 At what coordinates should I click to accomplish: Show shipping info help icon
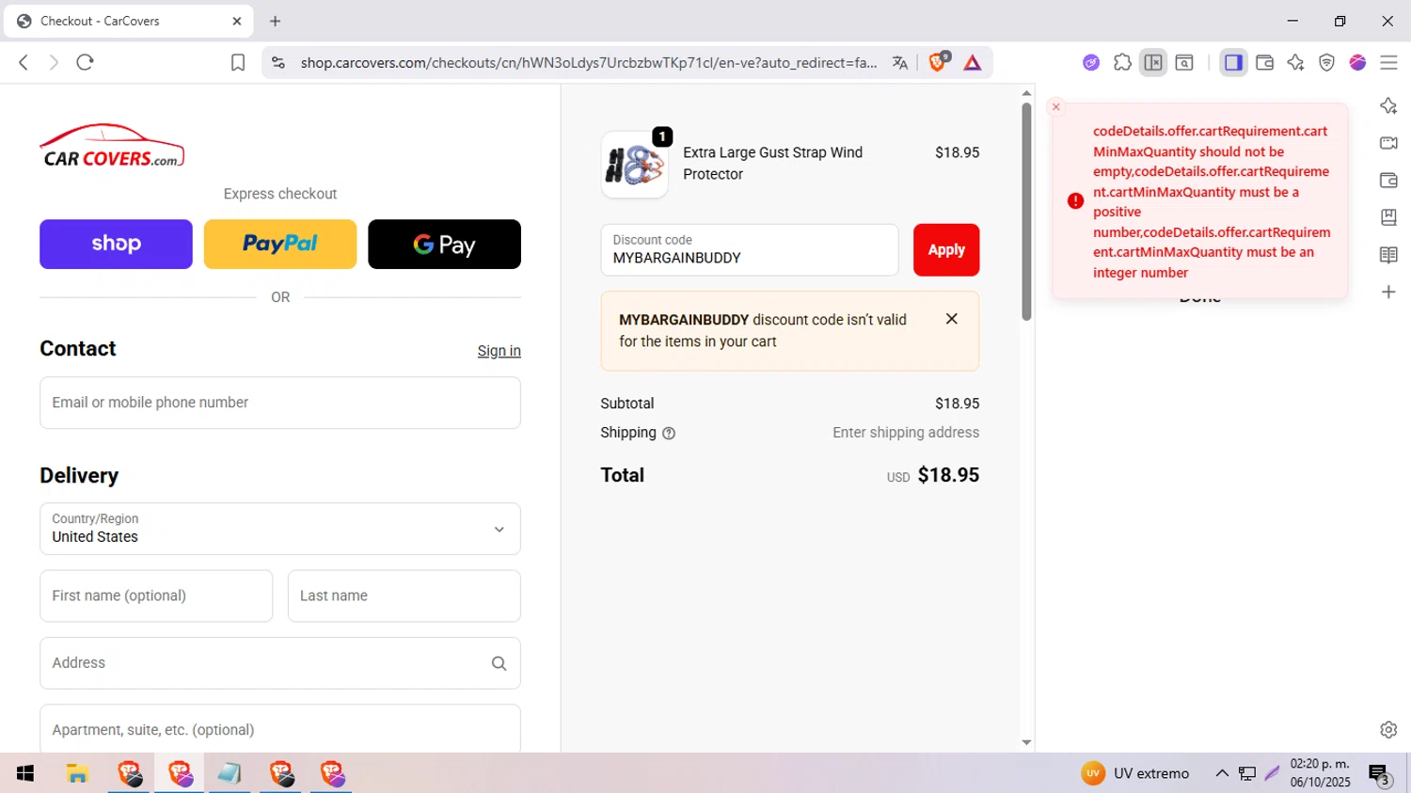tap(669, 434)
